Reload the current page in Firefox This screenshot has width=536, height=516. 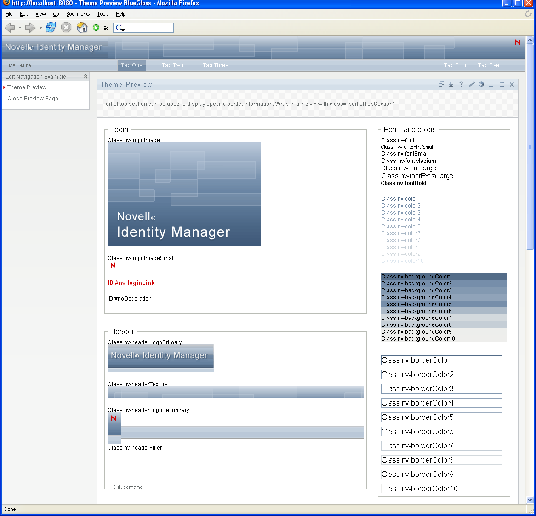51,27
